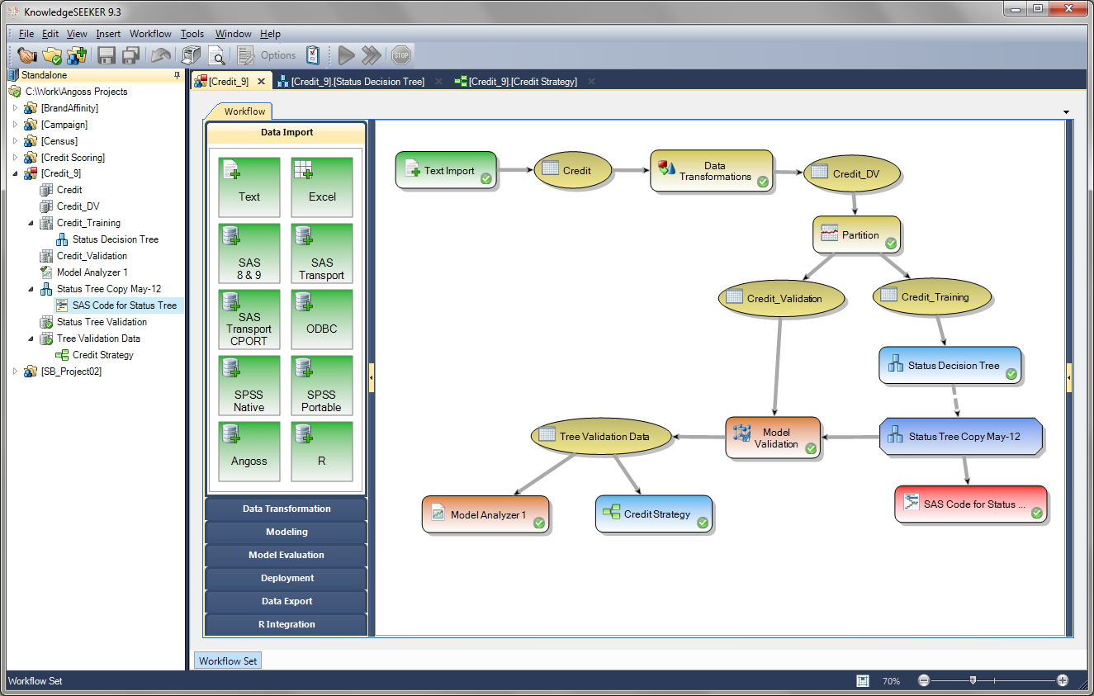This screenshot has height=696, width=1094.
Task: Expand the Data Transformation category panel
Action: pos(285,509)
